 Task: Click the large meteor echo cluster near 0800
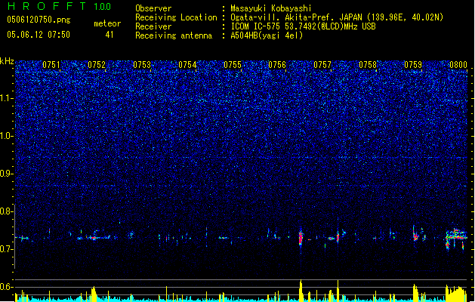pos(455,238)
